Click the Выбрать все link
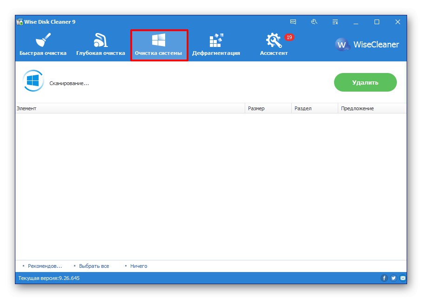The height and width of the screenshot is (299, 422). tap(94, 266)
